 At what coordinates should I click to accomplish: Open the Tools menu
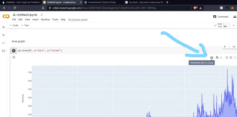tap(55, 20)
